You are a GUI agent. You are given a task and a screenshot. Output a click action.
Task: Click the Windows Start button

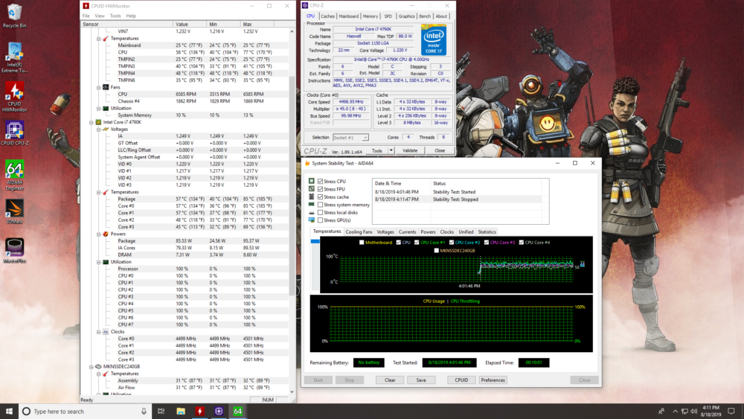(x=9, y=411)
